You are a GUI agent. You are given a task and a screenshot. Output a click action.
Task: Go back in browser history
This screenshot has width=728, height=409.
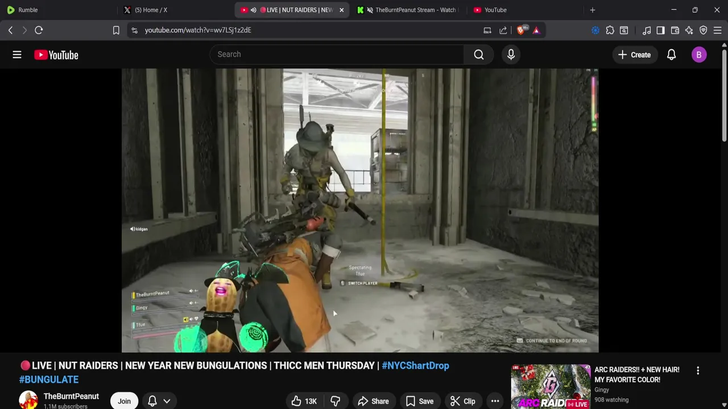click(10, 30)
